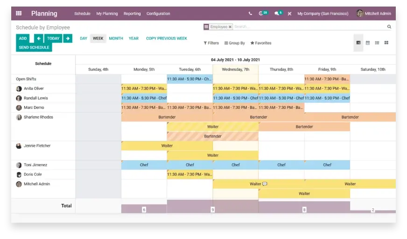Switch the scale to MONTH

(x=116, y=38)
